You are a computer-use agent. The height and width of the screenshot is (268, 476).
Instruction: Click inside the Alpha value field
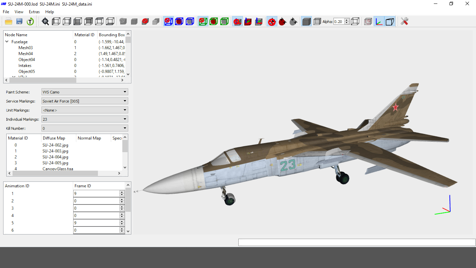pyautogui.click(x=339, y=22)
